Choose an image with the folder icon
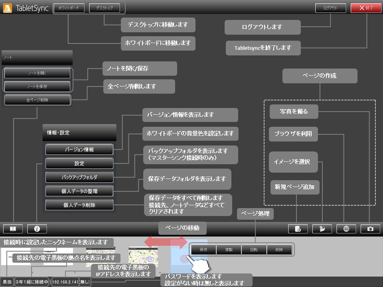The image size is (383, 287). tap(322, 228)
